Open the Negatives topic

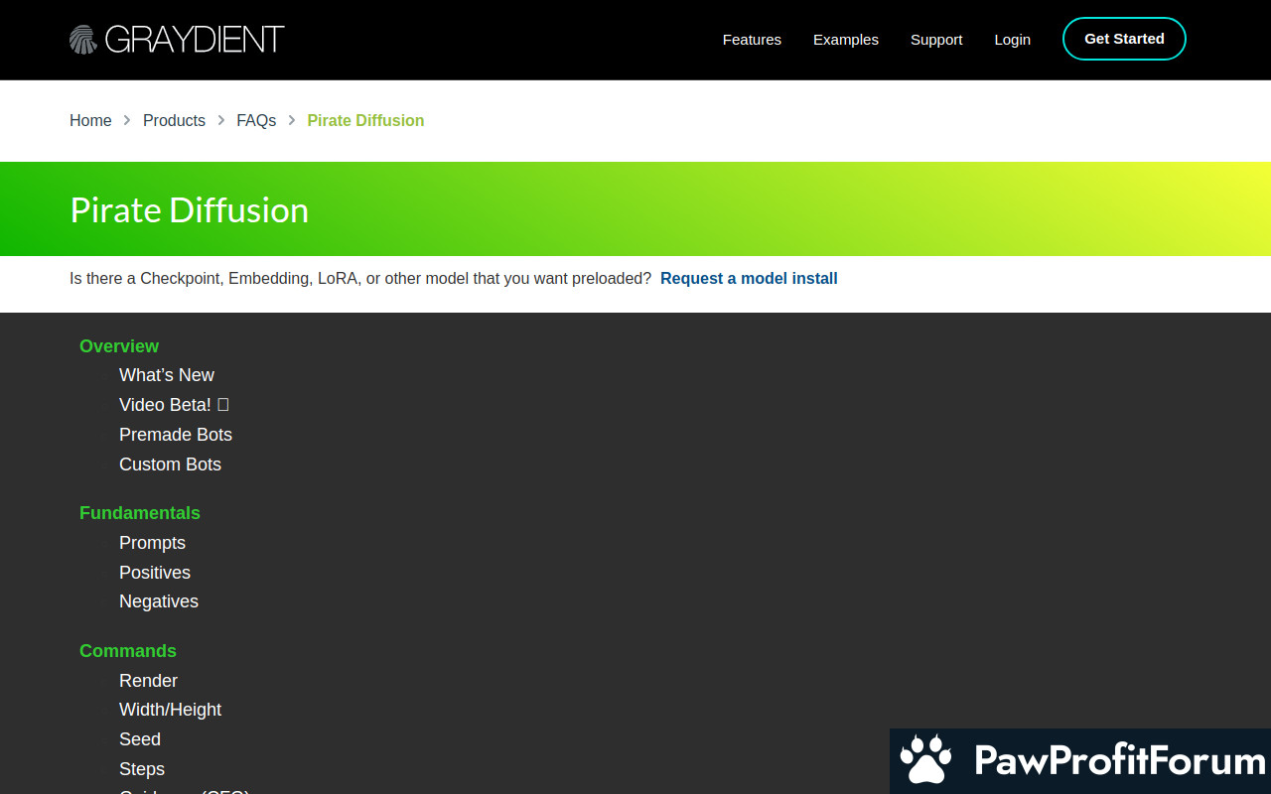click(159, 601)
